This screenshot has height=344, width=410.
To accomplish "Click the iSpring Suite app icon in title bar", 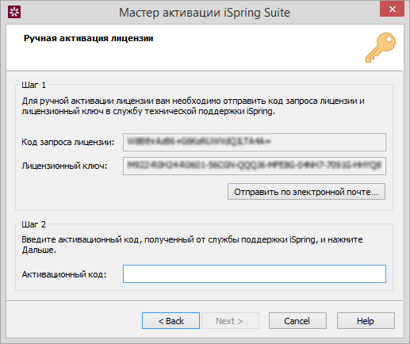I will [14, 12].
